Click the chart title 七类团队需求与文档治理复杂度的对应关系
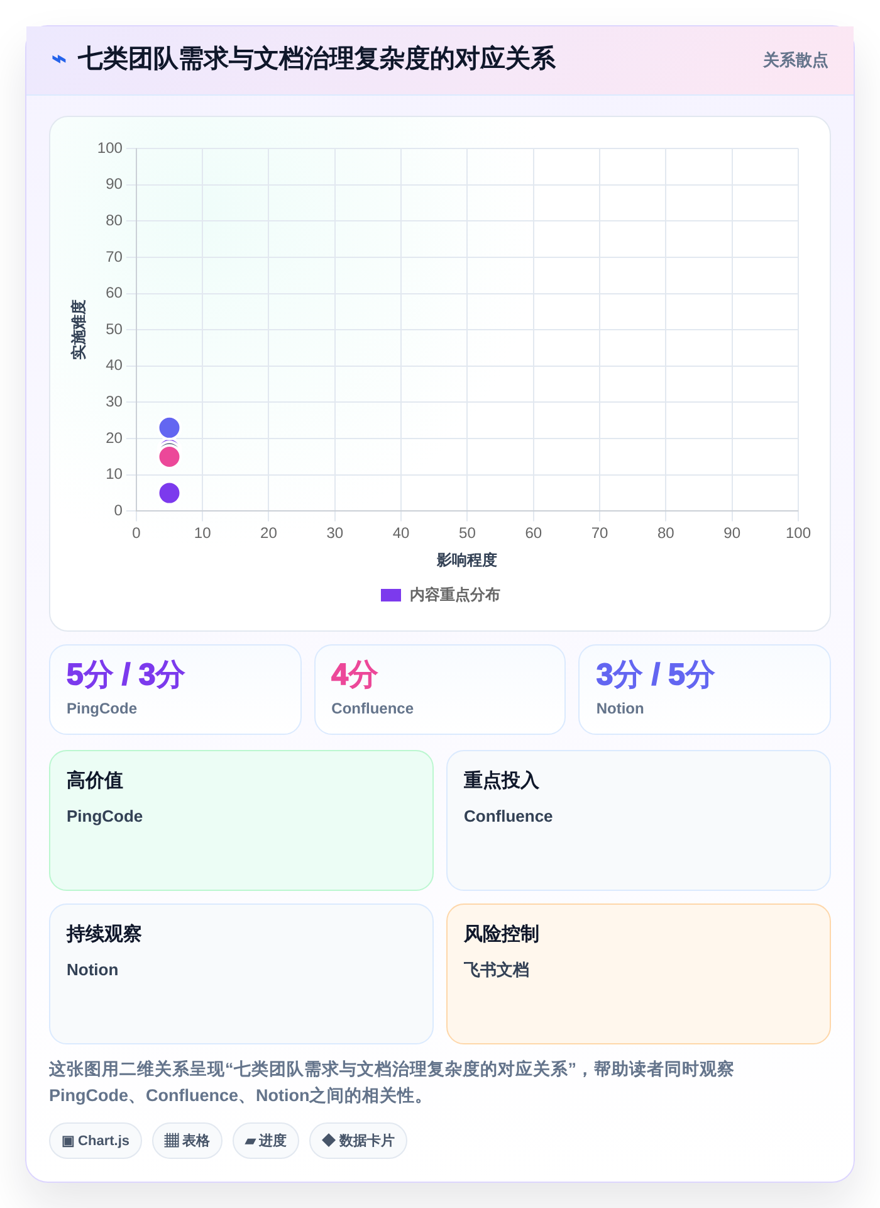Image resolution: width=880 pixels, height=1208 pixels. click(317, 60)
